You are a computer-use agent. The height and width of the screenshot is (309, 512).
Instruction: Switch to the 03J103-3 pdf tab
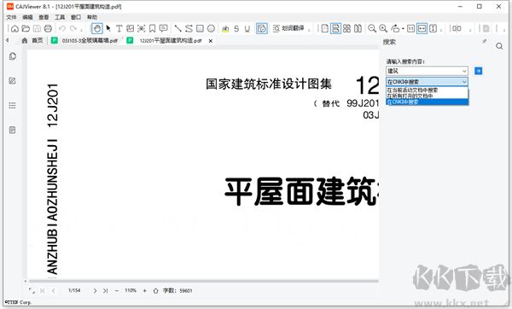[x=84, y=40]
